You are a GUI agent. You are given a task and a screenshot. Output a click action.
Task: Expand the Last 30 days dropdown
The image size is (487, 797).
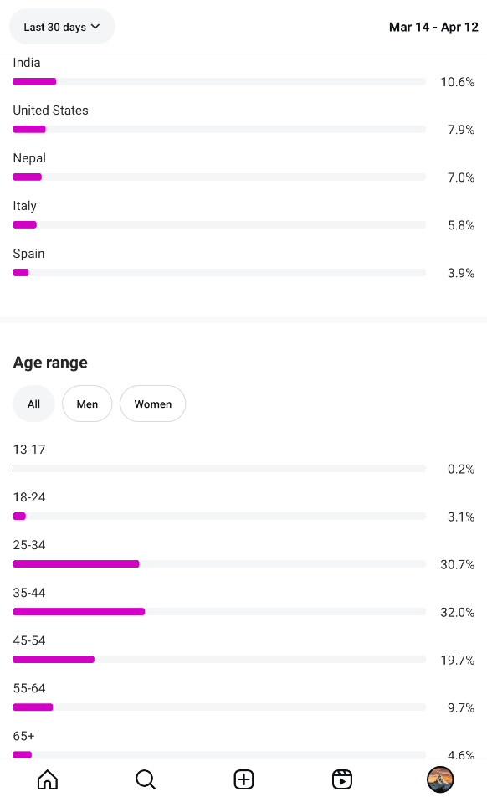[62, 27]
